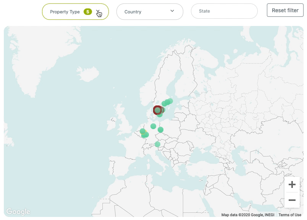Focus the State input field
307x220 pixels.
click(x=224, y=11)
